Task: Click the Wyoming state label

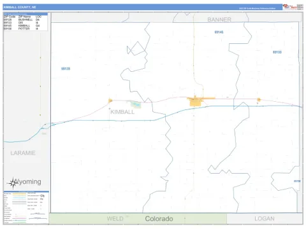Action: (x=27, y=182)
